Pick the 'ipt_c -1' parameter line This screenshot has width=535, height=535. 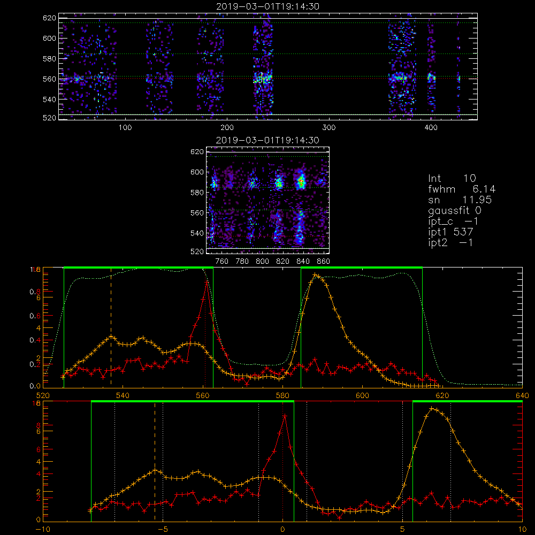(453, 221)
